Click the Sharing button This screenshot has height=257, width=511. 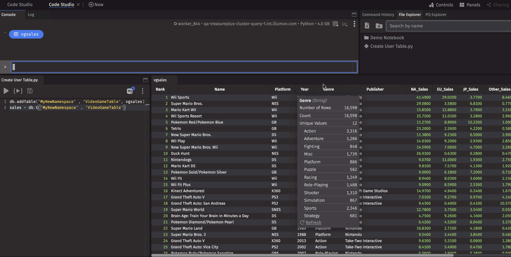(x=498, y=5)
